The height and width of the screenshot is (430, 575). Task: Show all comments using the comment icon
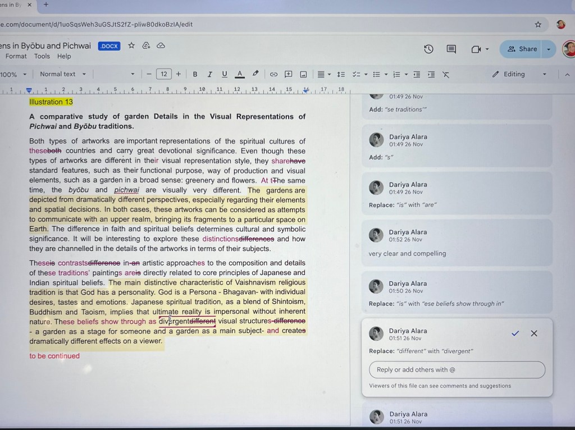pyautogui.click(x=451, y=49)
